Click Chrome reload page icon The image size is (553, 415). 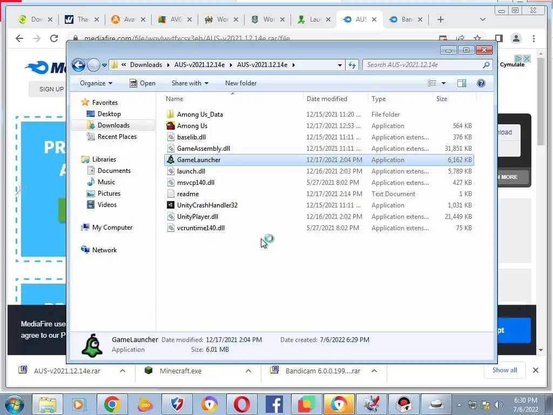coord(54,38)
